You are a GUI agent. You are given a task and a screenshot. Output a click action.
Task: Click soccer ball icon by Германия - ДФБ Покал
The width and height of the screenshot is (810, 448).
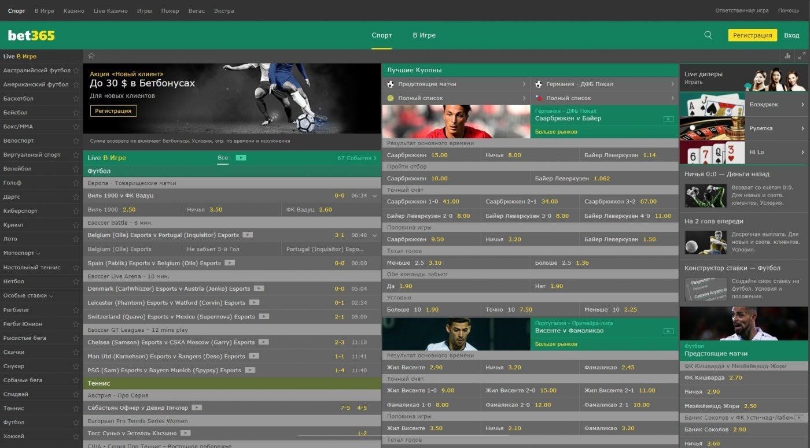(x=539, y=84)
